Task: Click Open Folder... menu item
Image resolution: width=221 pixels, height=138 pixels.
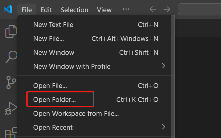Action: [x=55, y=100]
